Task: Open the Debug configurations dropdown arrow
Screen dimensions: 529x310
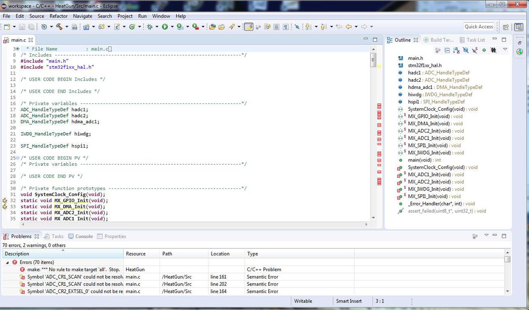Action: (x=157, y=27)
